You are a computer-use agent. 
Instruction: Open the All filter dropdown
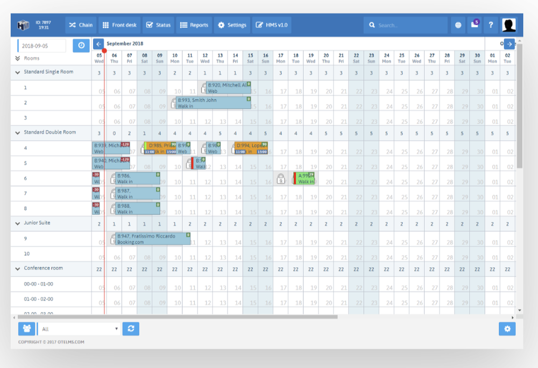[79, 329]
